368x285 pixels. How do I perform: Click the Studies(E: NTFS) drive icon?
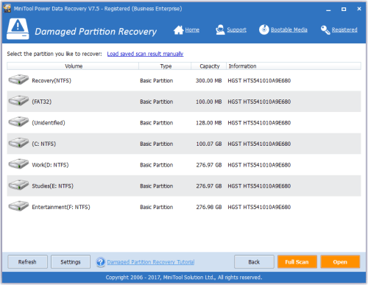pyautogui.click(x=18, y=185)
